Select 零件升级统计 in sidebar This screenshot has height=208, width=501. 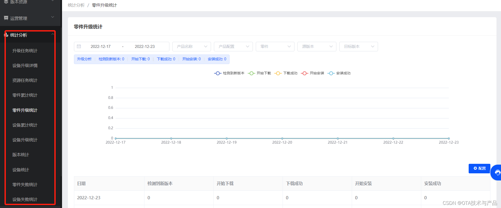pos(25,110)
